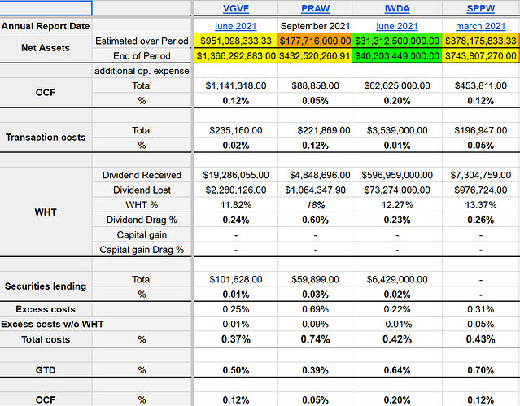Select additional op. expense label

point(142,71)
